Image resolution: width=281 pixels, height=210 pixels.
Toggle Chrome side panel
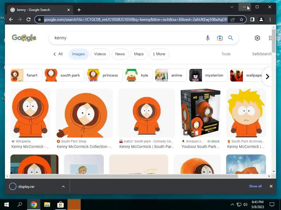(252, 19)
